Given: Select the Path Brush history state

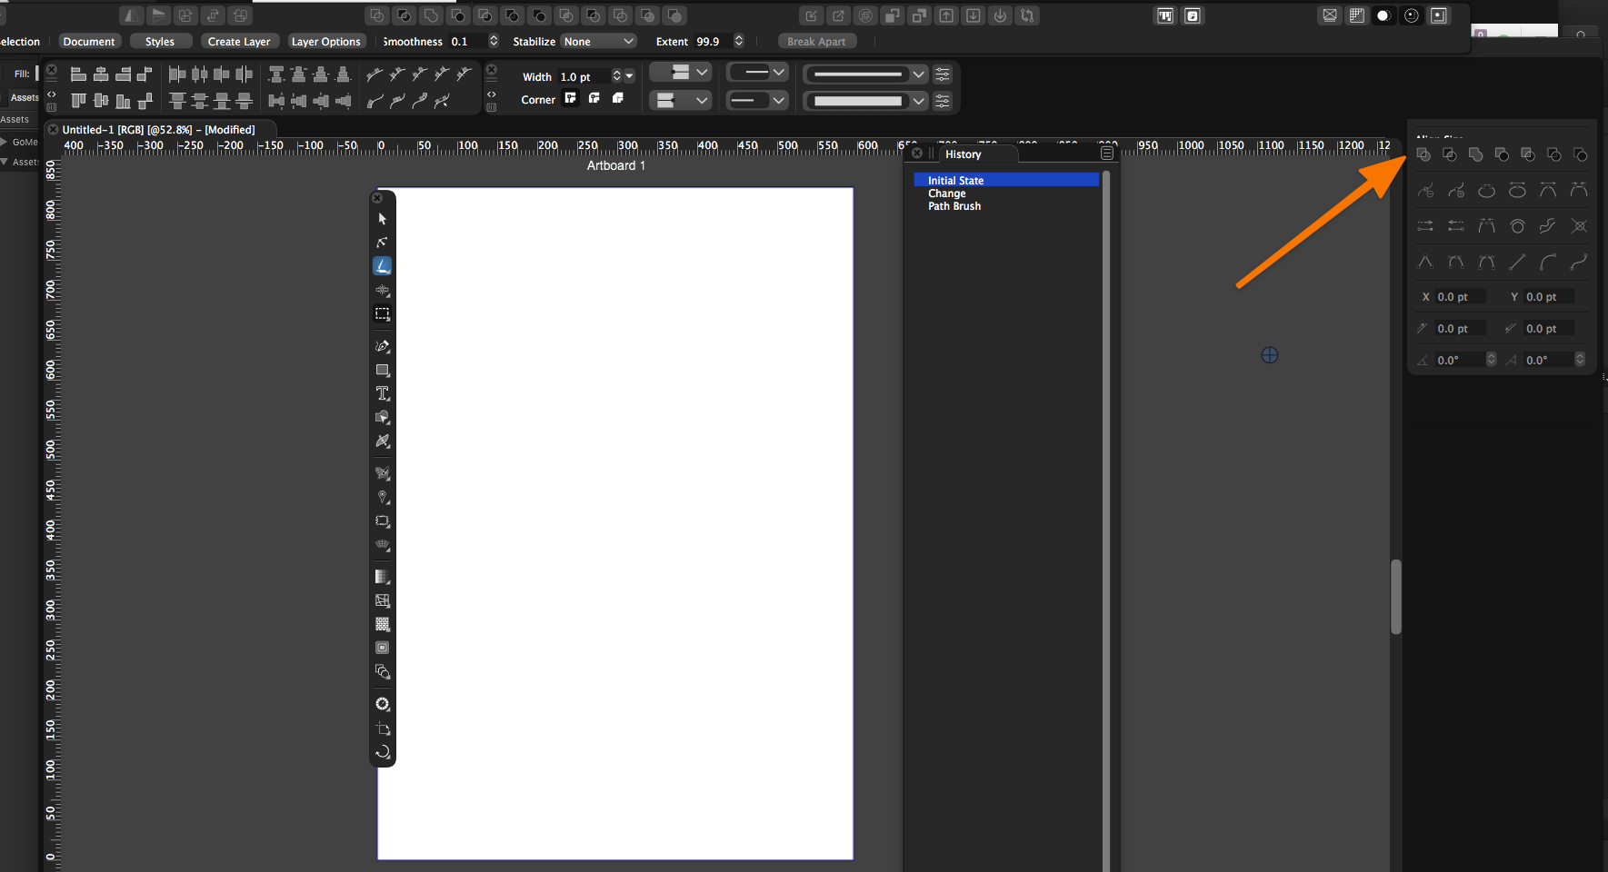Looking at the screenshot, I should tap(954, 206).
